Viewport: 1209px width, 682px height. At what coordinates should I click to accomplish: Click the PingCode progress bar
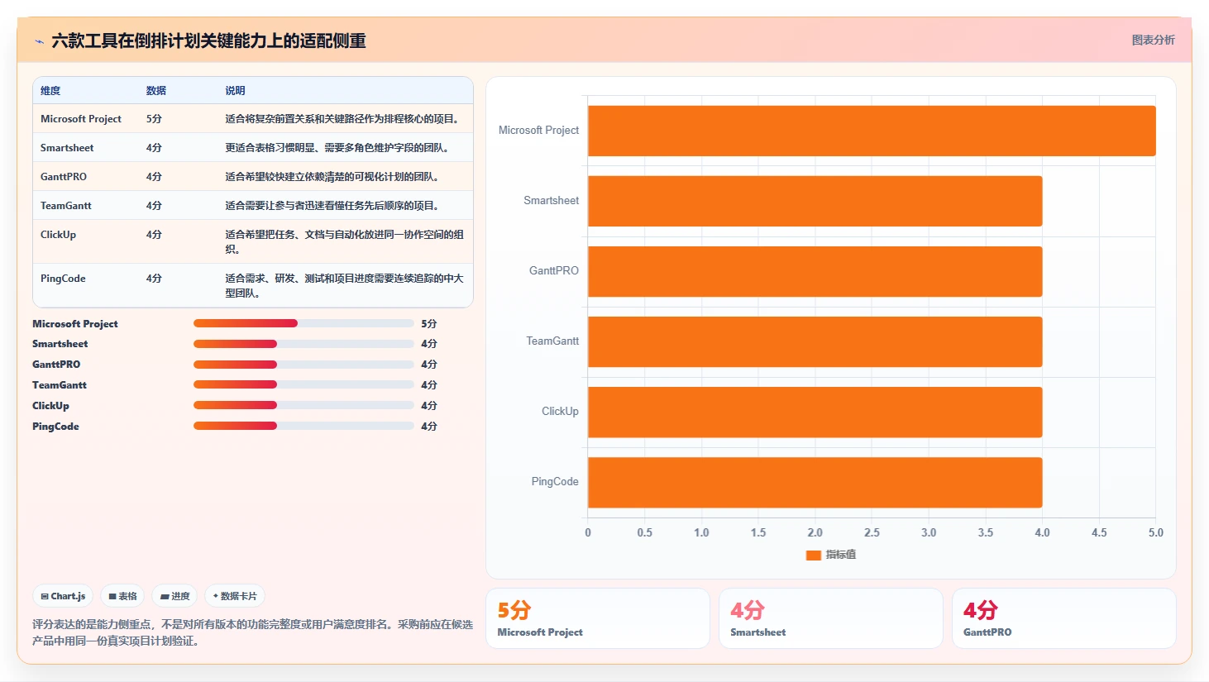[303, 426]
